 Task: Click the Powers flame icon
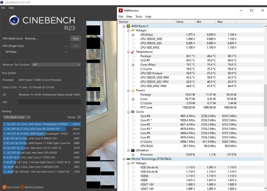tap(133, 91)
